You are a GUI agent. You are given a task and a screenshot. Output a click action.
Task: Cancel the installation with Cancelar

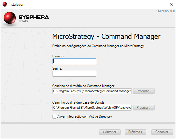[162, 132]
